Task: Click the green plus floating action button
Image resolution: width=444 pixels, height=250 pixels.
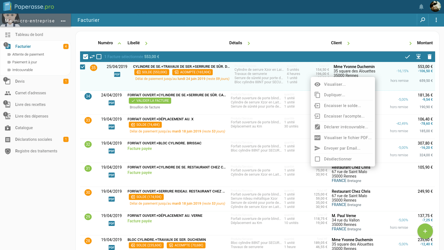Action: (425, 231)
